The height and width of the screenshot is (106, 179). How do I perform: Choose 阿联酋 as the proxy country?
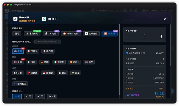click(x=32, y=73)
